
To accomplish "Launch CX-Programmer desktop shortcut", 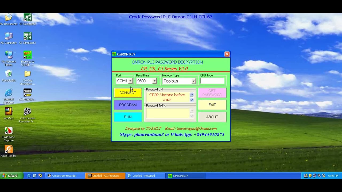I will (x=27, y=95).
